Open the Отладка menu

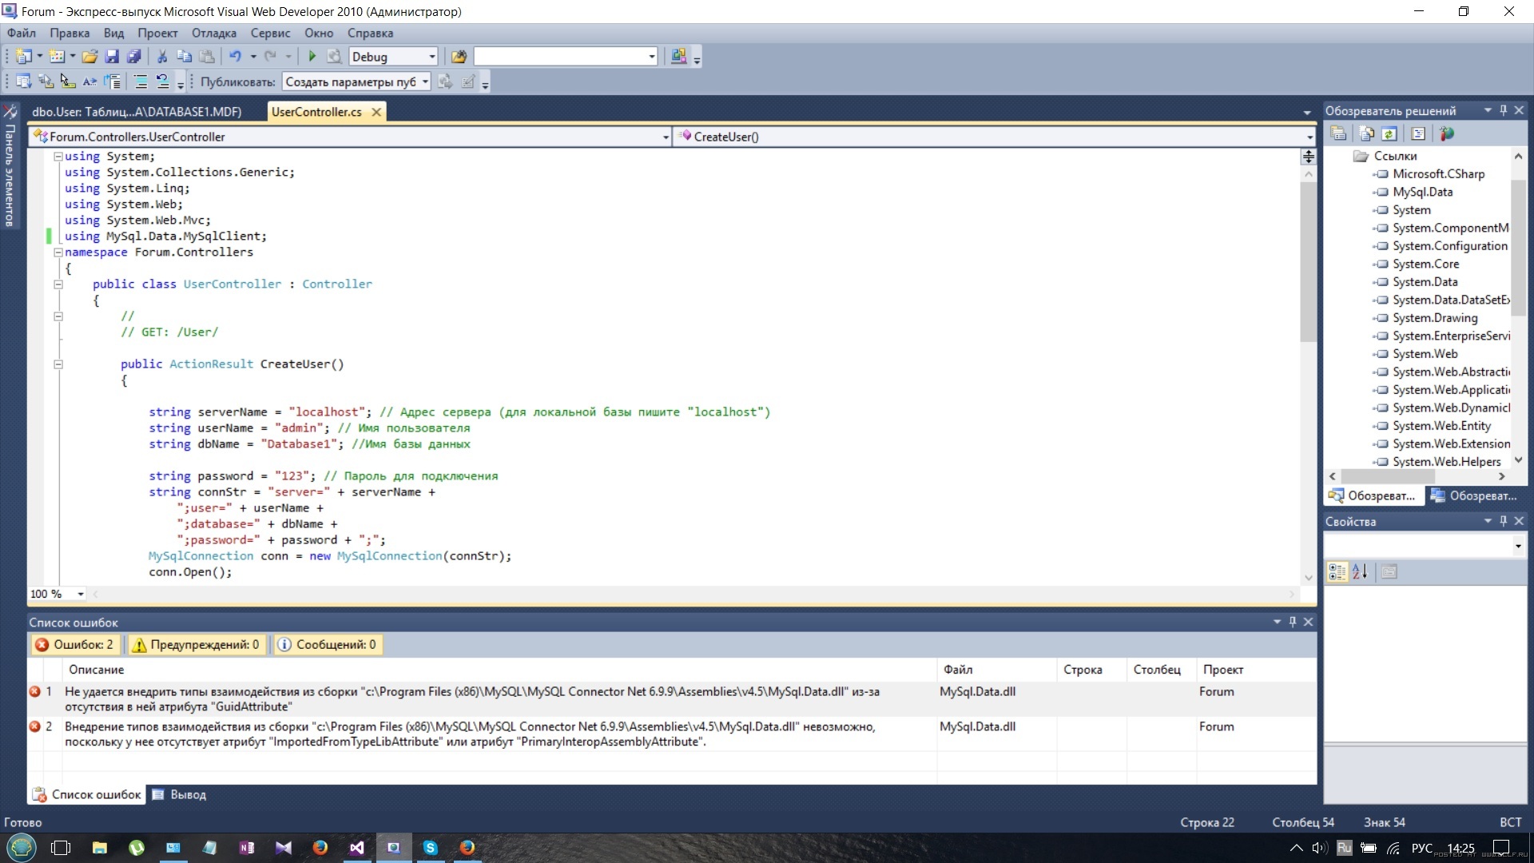coord(214,33)
